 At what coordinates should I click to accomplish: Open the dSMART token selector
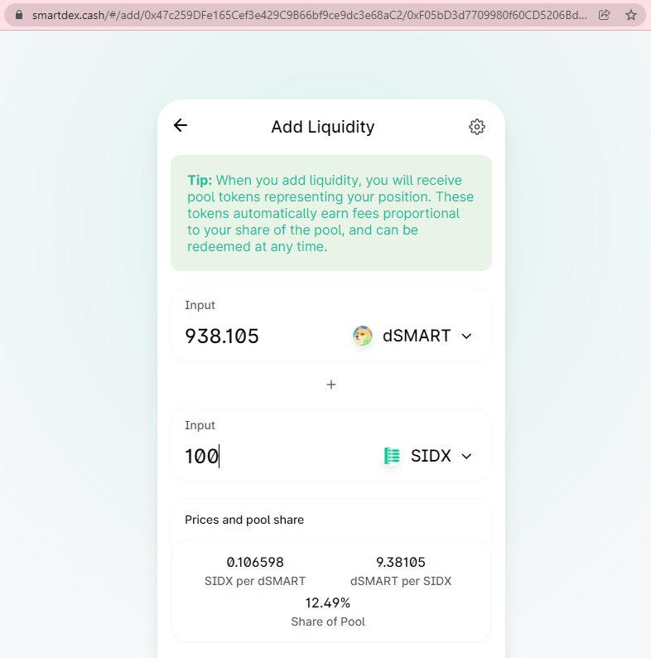(412, 336)
